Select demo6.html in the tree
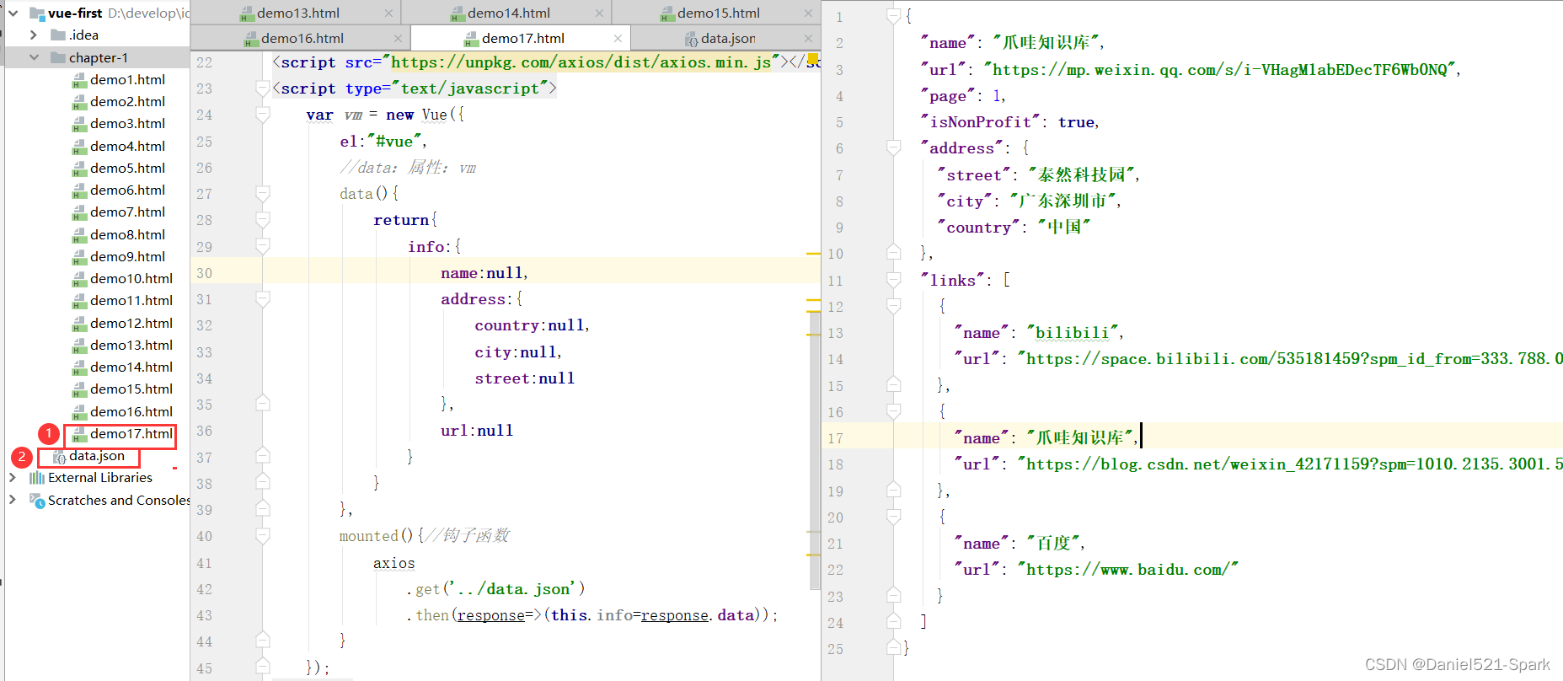The height and width of the screenshot is (681, 1563). pos(127,190)
